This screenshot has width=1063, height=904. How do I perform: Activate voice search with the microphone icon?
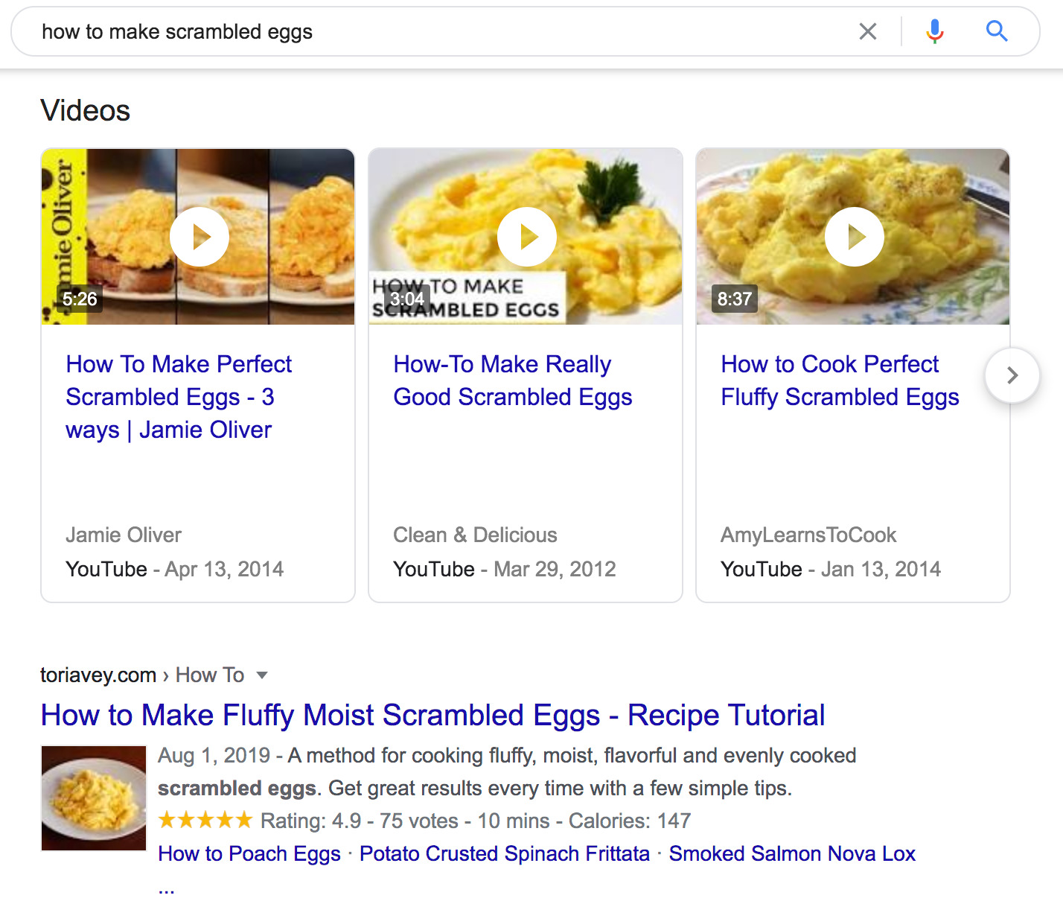click(934, 31)
